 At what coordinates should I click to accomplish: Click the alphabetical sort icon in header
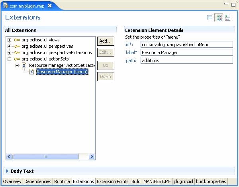tap(228, 18)
